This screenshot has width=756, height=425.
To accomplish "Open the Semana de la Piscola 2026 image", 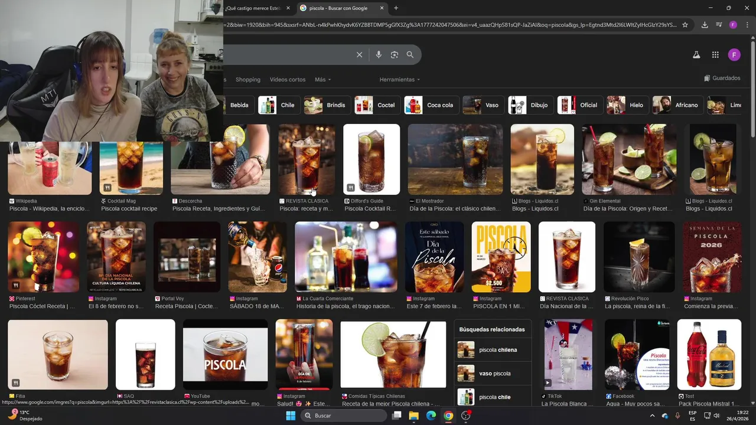I will (x=712, y=257).
